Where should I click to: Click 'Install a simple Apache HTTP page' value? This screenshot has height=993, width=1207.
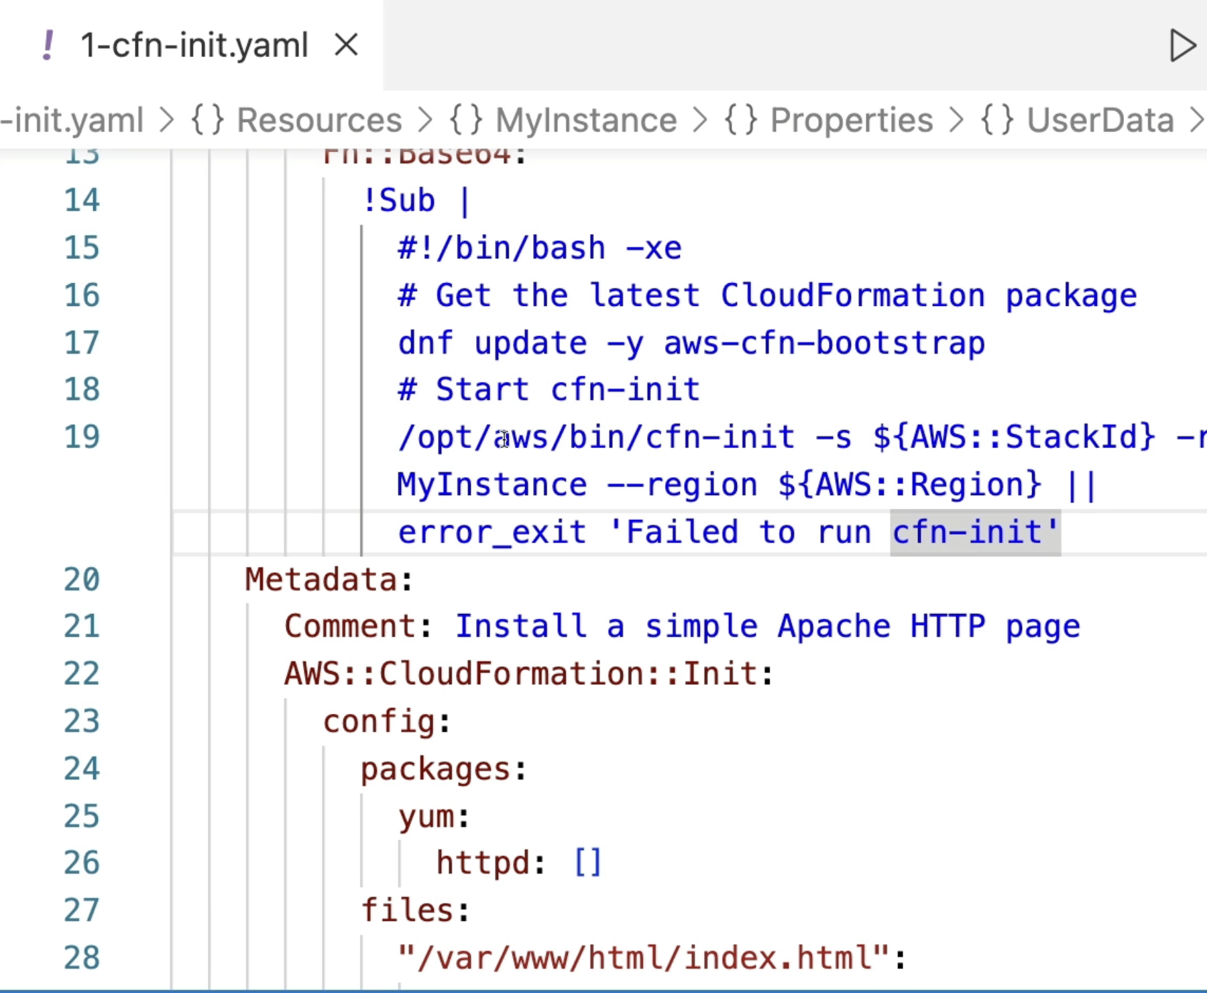[768, 627]
